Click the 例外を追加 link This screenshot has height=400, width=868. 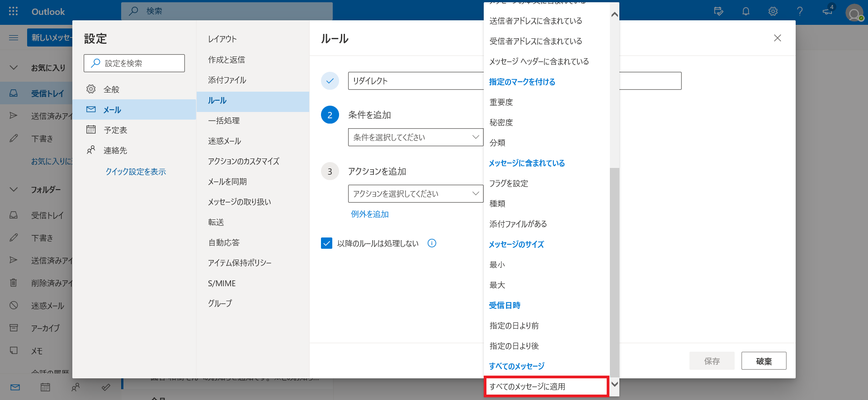click(370, 214)
